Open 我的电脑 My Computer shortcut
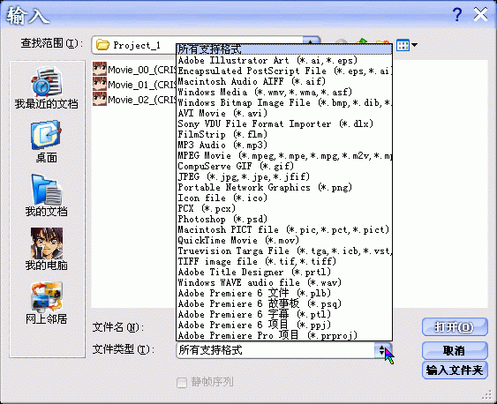 (x=47, y=249)
